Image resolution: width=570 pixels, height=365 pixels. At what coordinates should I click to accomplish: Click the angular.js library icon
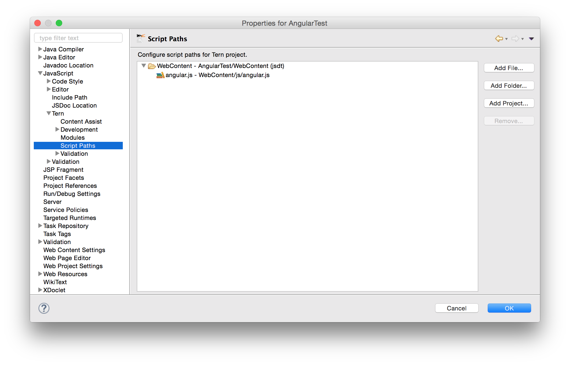pyautogui.click(x=160, y=75)
